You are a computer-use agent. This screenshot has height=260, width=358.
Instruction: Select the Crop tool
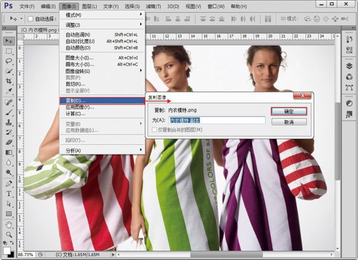9,81
